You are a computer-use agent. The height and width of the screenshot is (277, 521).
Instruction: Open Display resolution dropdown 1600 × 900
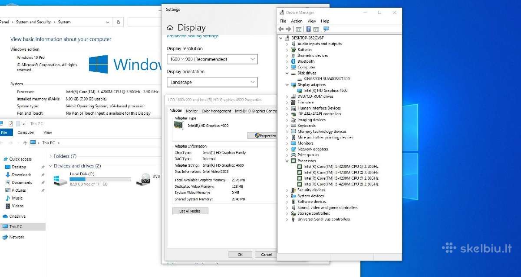coord(212,59)
